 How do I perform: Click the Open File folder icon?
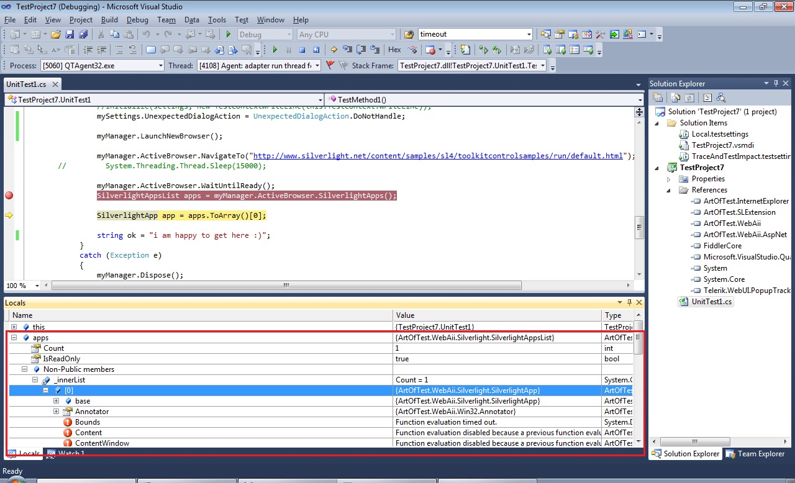click(56, 35)
